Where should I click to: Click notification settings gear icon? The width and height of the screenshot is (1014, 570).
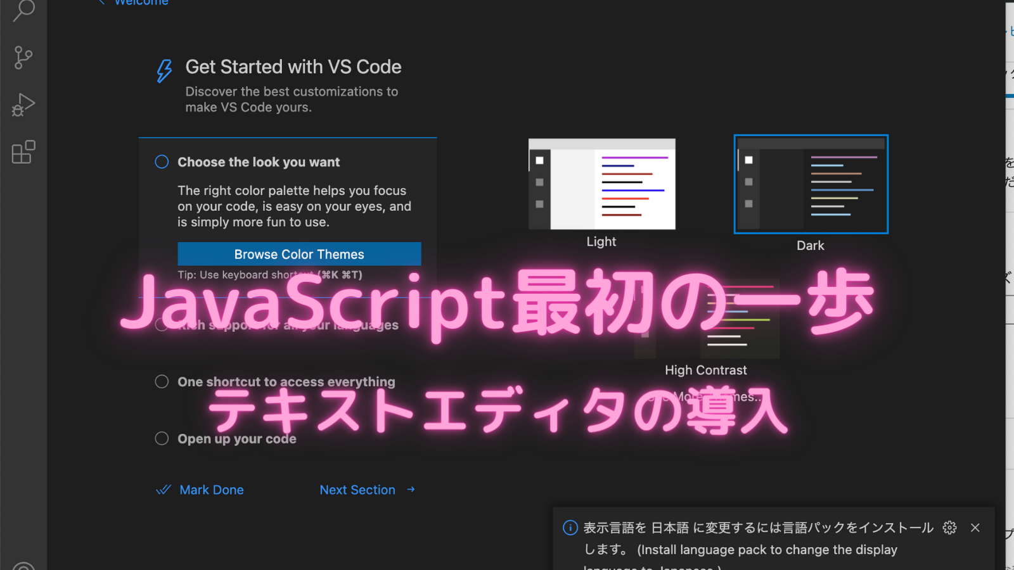coord(949,528)
